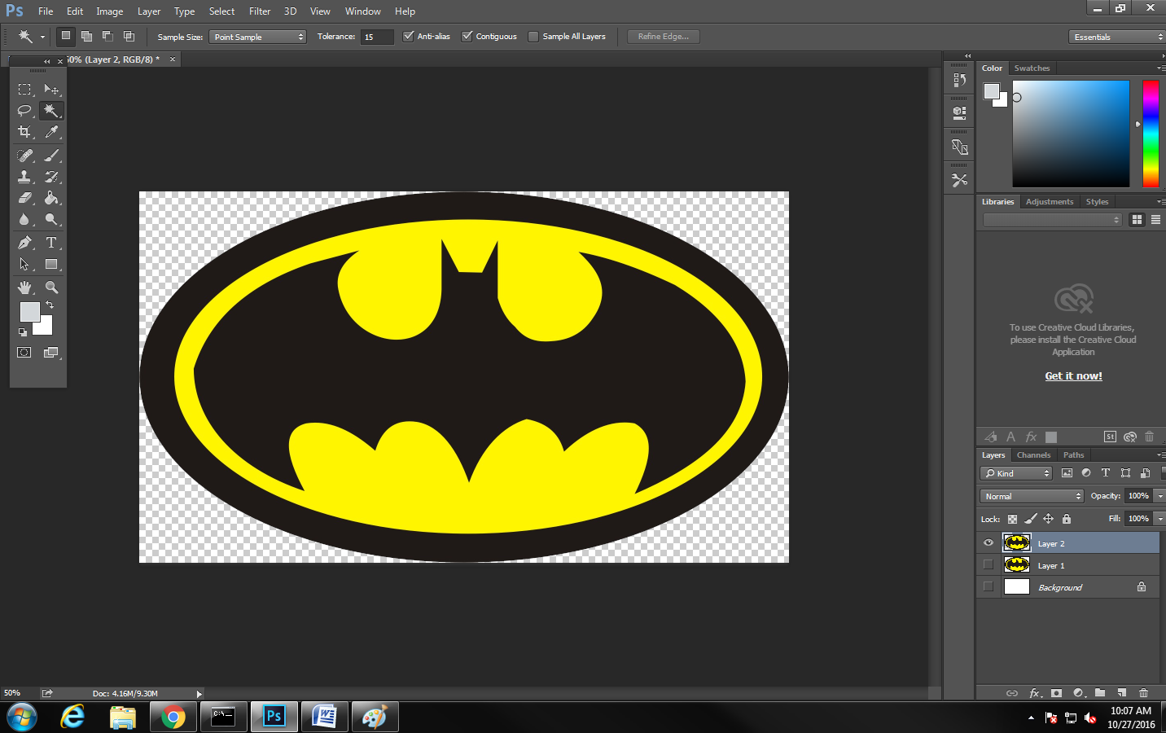Viewport: 1166px width, 733px height.
Task: Create a new layer group folder
Action: point(1100,693)
